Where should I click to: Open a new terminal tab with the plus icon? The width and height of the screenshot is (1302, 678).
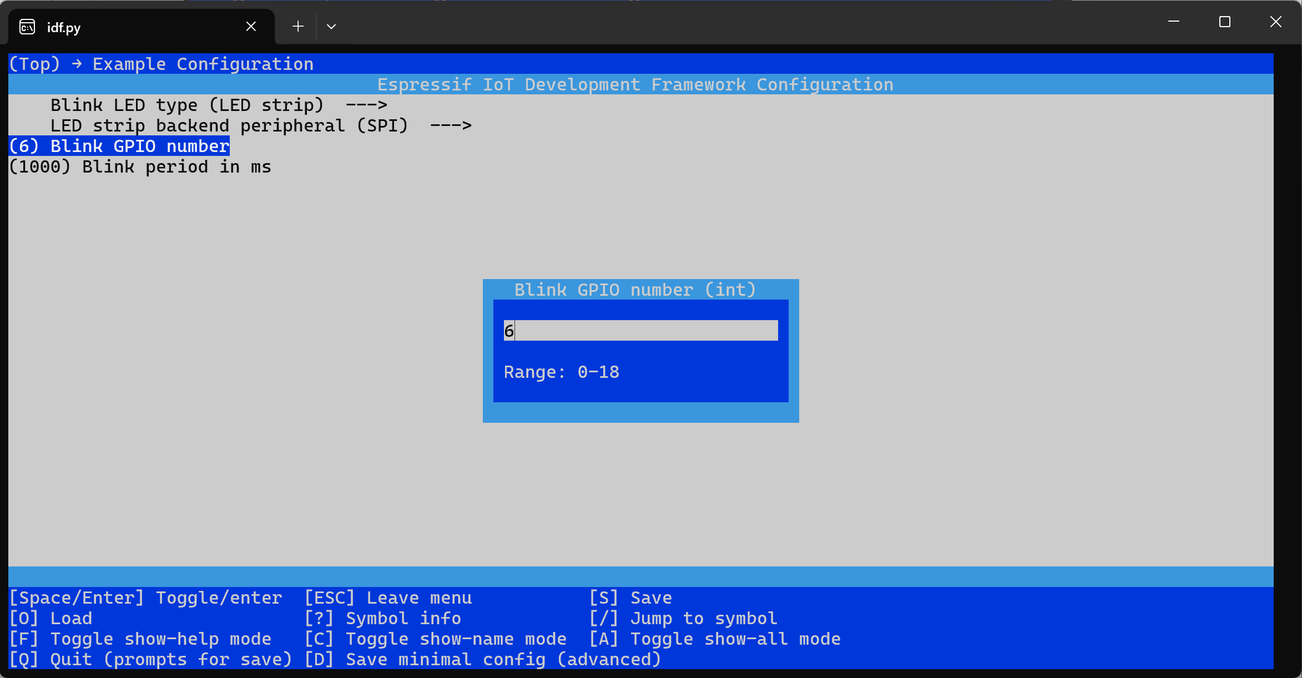pyautogui.click(x=297, y=26)
